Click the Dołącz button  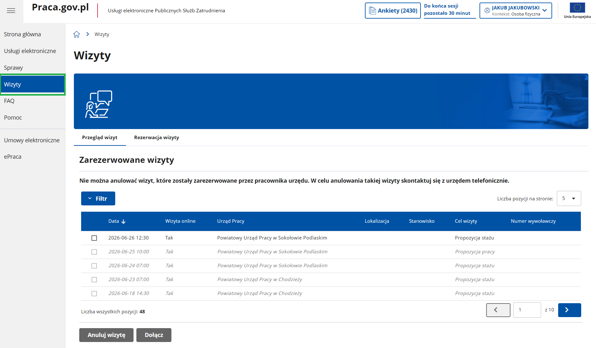(154, 335)
